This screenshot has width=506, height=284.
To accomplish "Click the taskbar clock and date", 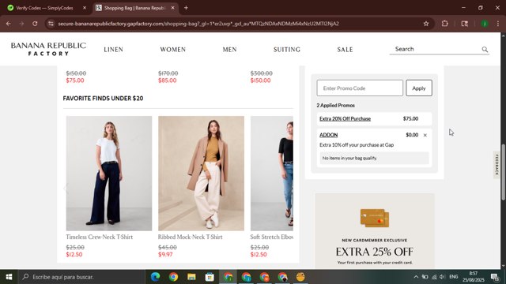I will pos(473,277).
